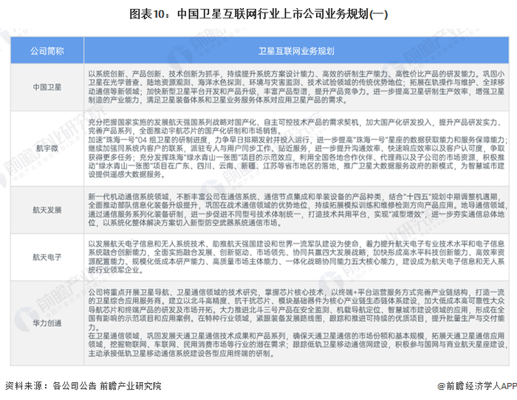Click the 中国卫星 company name cell
The width and height of the screenshot is (517, 400).
[x=47, y=87]
